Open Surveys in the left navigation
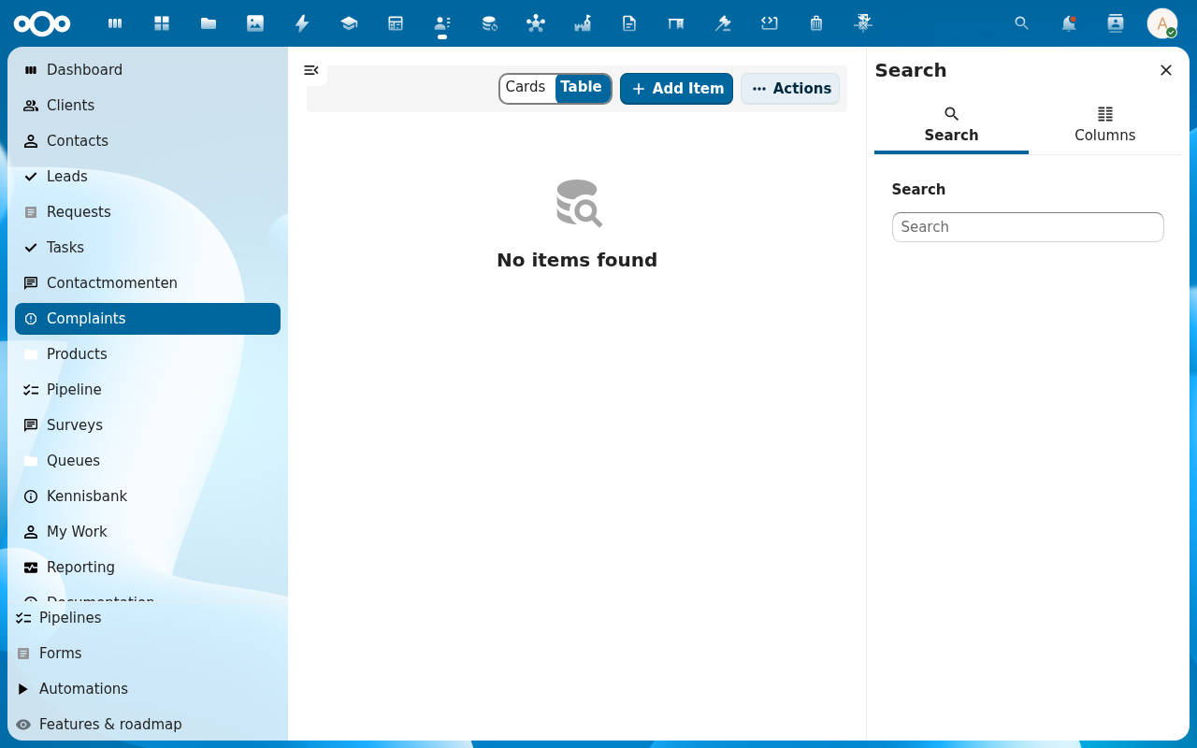This screenshot has width=1197, height=748. point(148,425)
